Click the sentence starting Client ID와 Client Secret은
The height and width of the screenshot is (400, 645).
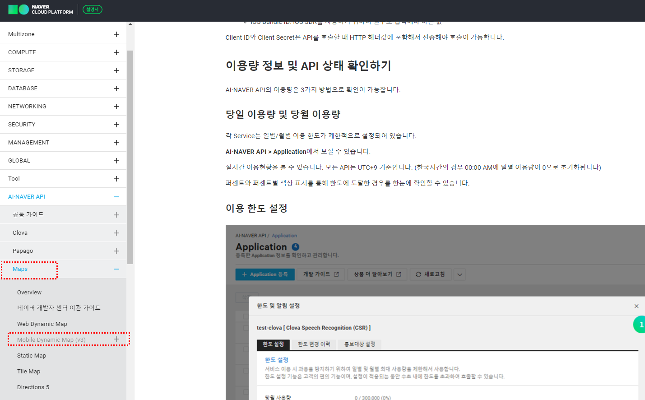point(365,37)
